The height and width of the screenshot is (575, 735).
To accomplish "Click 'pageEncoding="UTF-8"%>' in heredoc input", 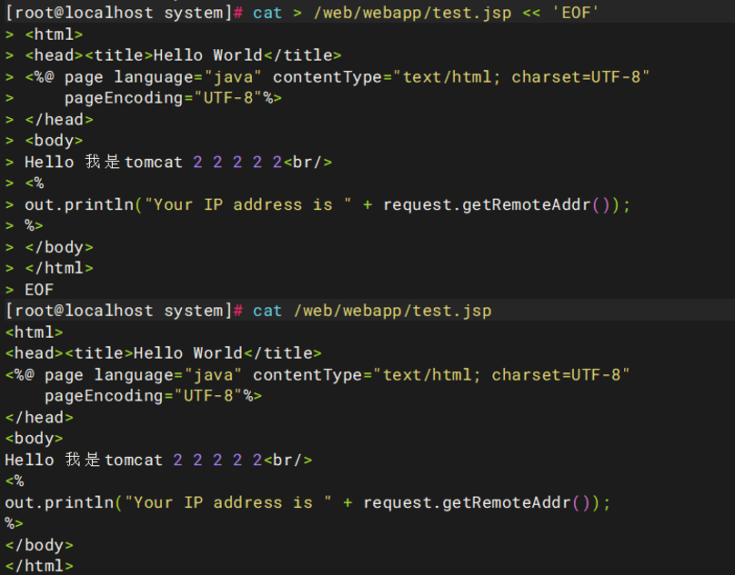I will click(x=173, y=98).
